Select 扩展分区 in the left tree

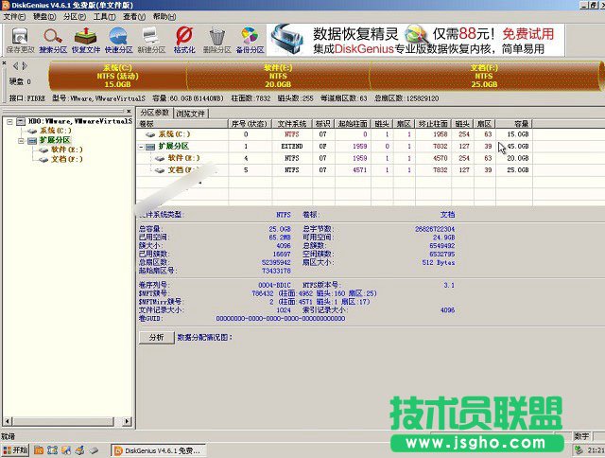click(x=55, y=140)
